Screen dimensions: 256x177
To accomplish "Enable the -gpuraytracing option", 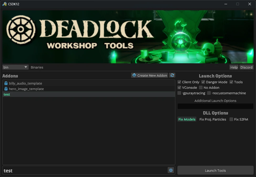I will [x=179, y=93].
